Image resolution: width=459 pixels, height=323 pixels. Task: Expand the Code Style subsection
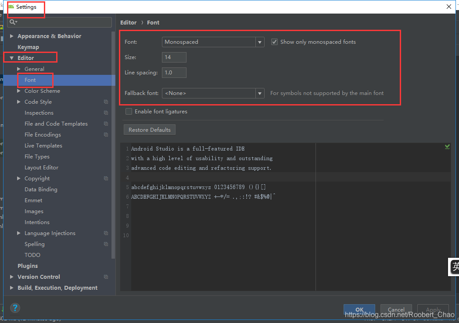tap(19, 102)
